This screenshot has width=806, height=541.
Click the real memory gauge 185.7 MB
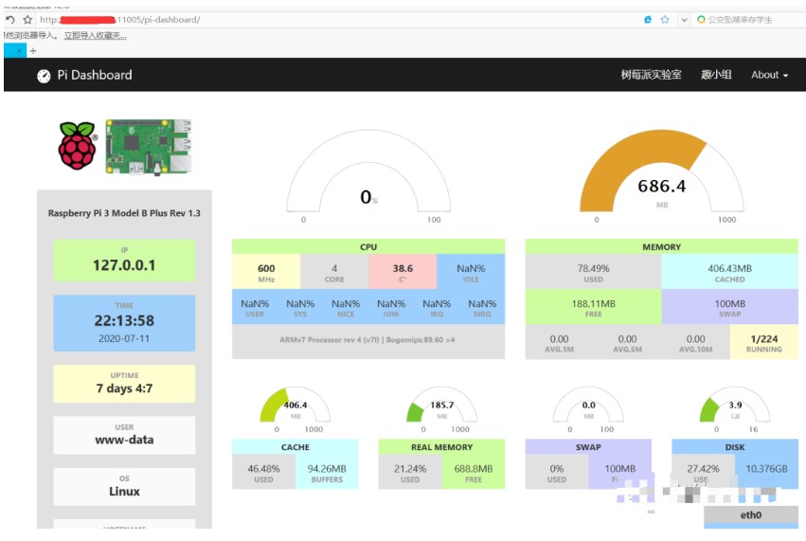[441, 406]
